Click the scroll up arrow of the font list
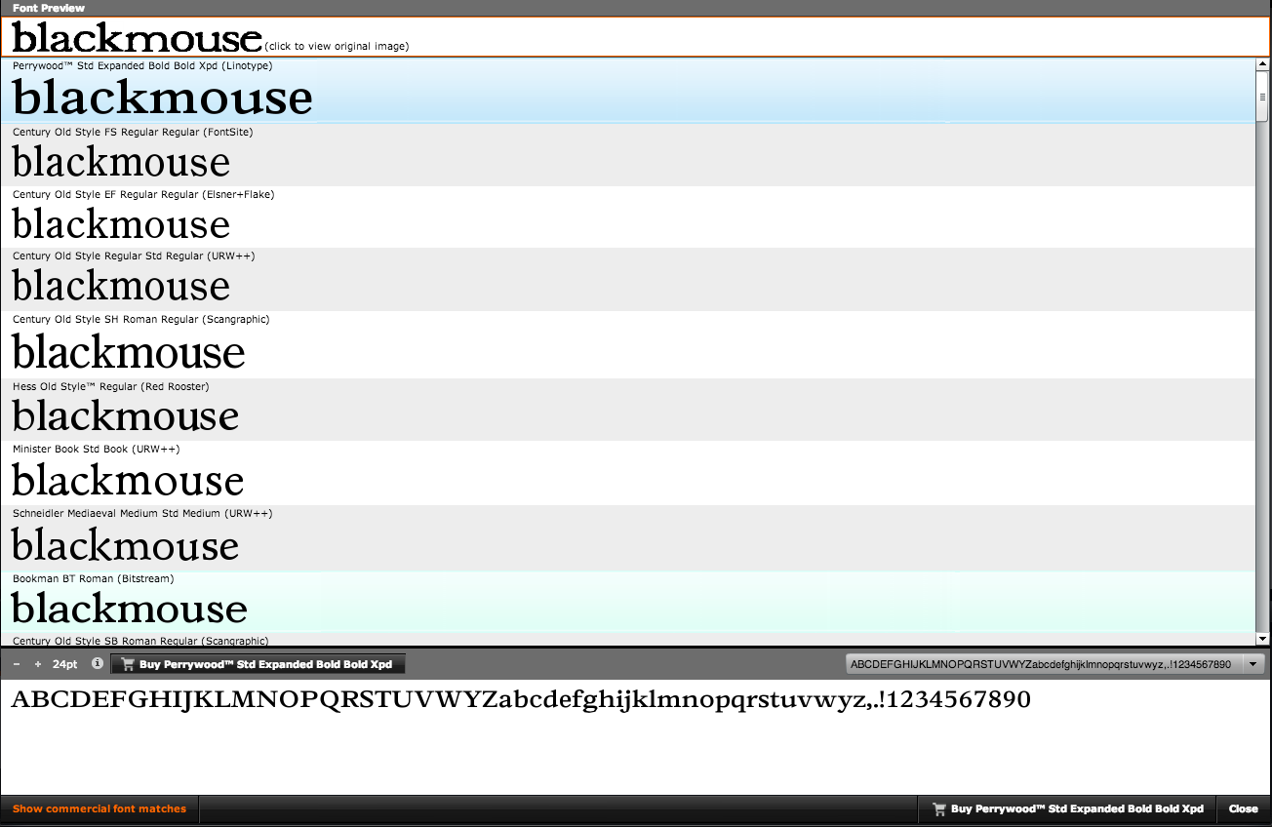The image size is (1272, 827). [x=1262, y=63]
